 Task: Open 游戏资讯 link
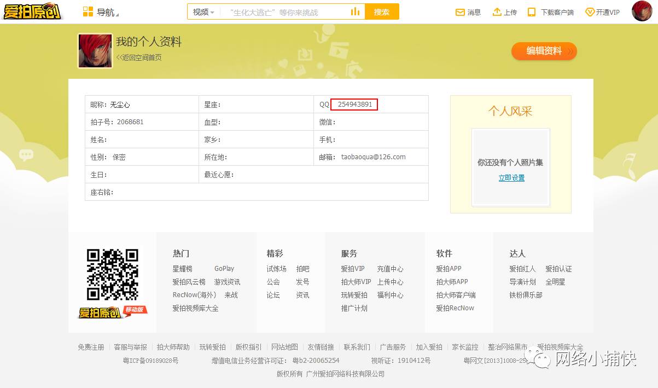[x=228, y=282]
